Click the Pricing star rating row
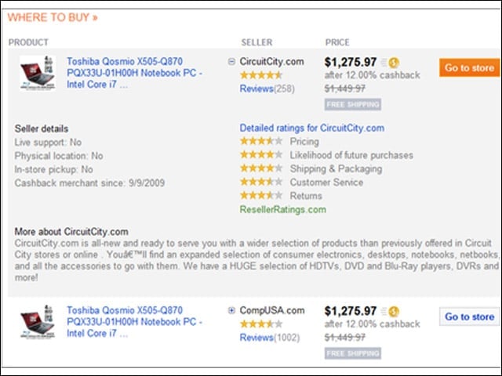Viewport: 502px width, 376px height. [279, 141]
